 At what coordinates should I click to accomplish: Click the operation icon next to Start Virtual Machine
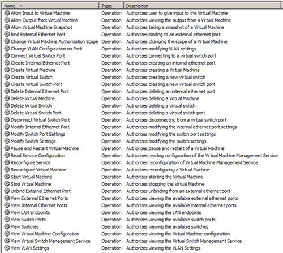tap(7, 177)
